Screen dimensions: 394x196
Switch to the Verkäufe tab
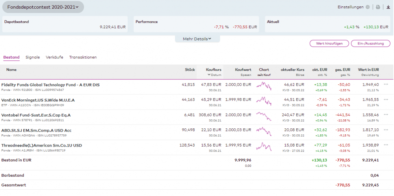[x=54, y=57]
